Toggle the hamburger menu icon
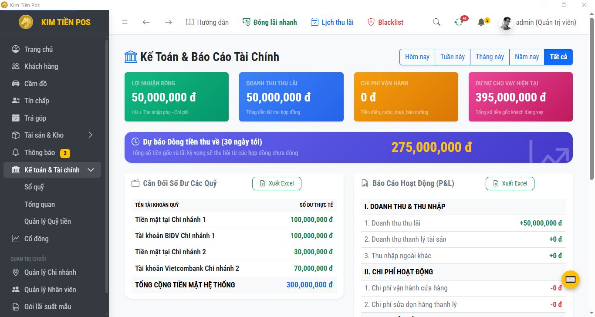Screen dimensions: 595x317 click(125, 22)
